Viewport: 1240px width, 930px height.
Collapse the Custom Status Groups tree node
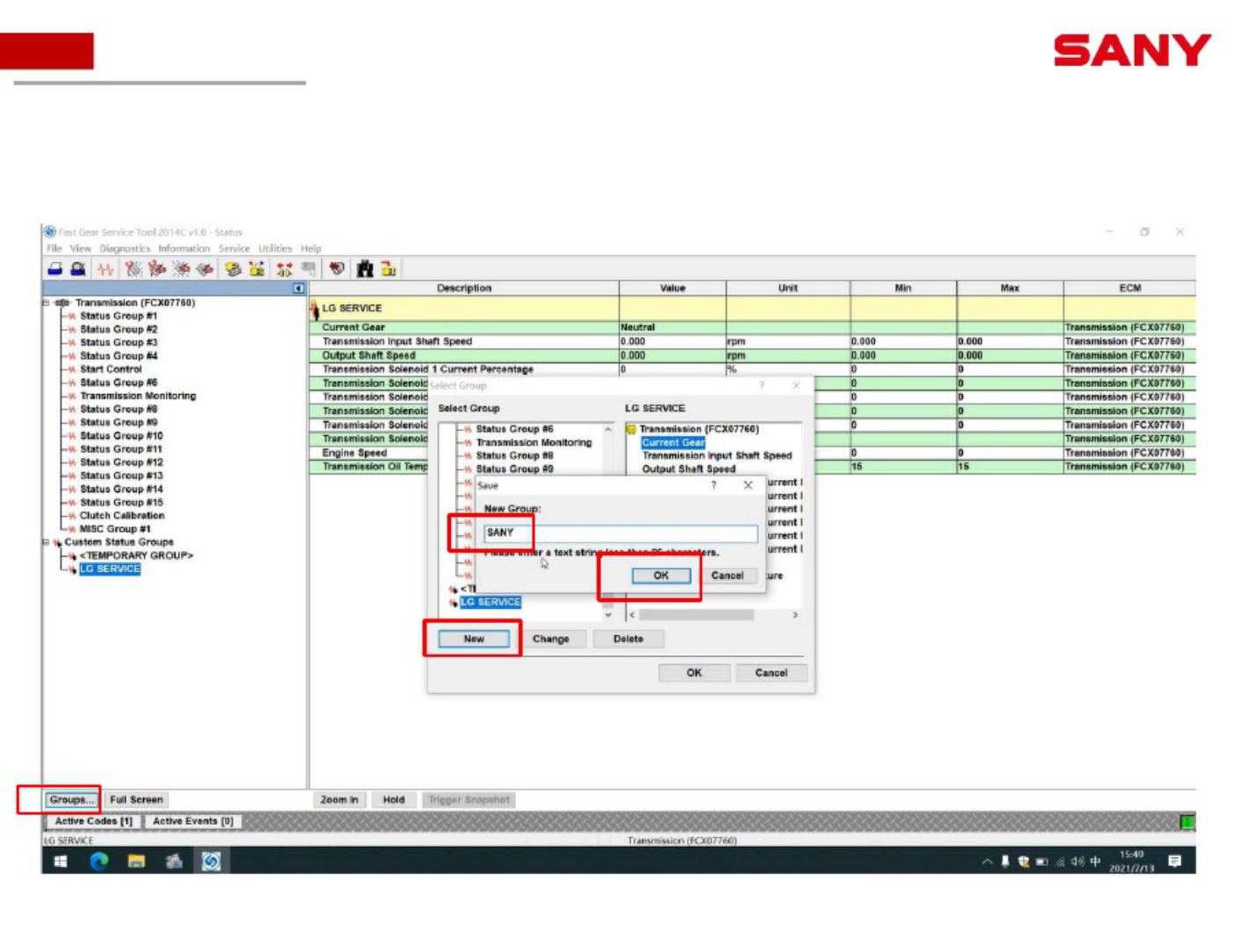[46, 542]
